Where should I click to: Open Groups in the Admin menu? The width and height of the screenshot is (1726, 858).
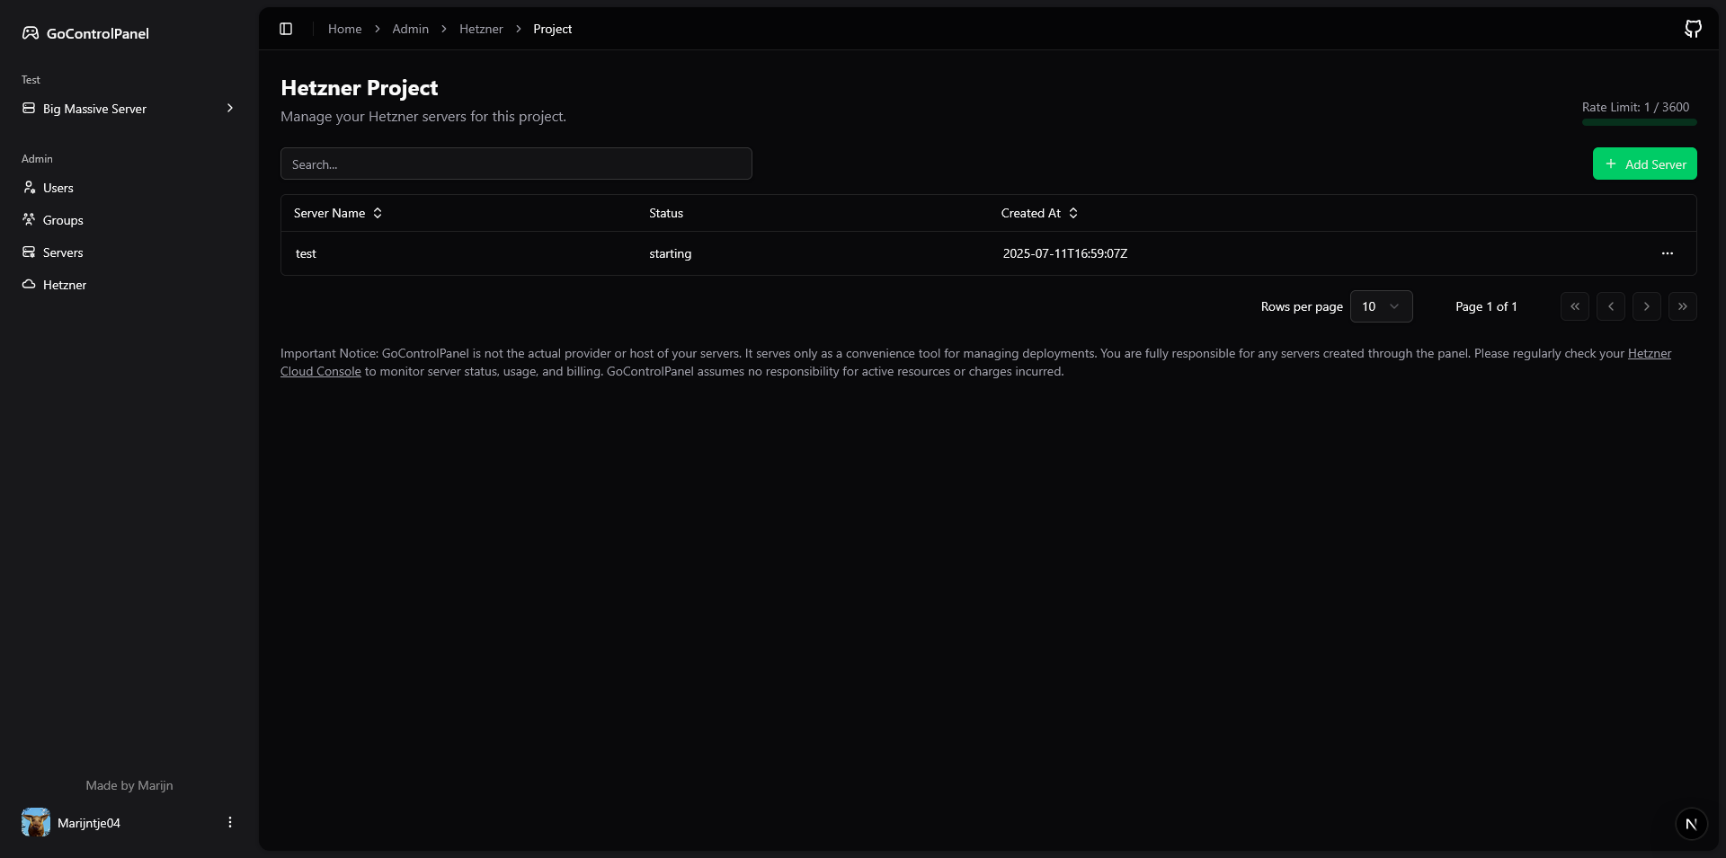click(x=129, y=220)
